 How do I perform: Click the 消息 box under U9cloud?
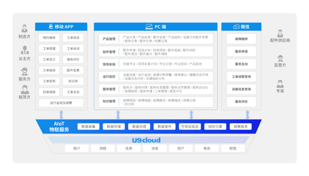click(x=155, y=148)
